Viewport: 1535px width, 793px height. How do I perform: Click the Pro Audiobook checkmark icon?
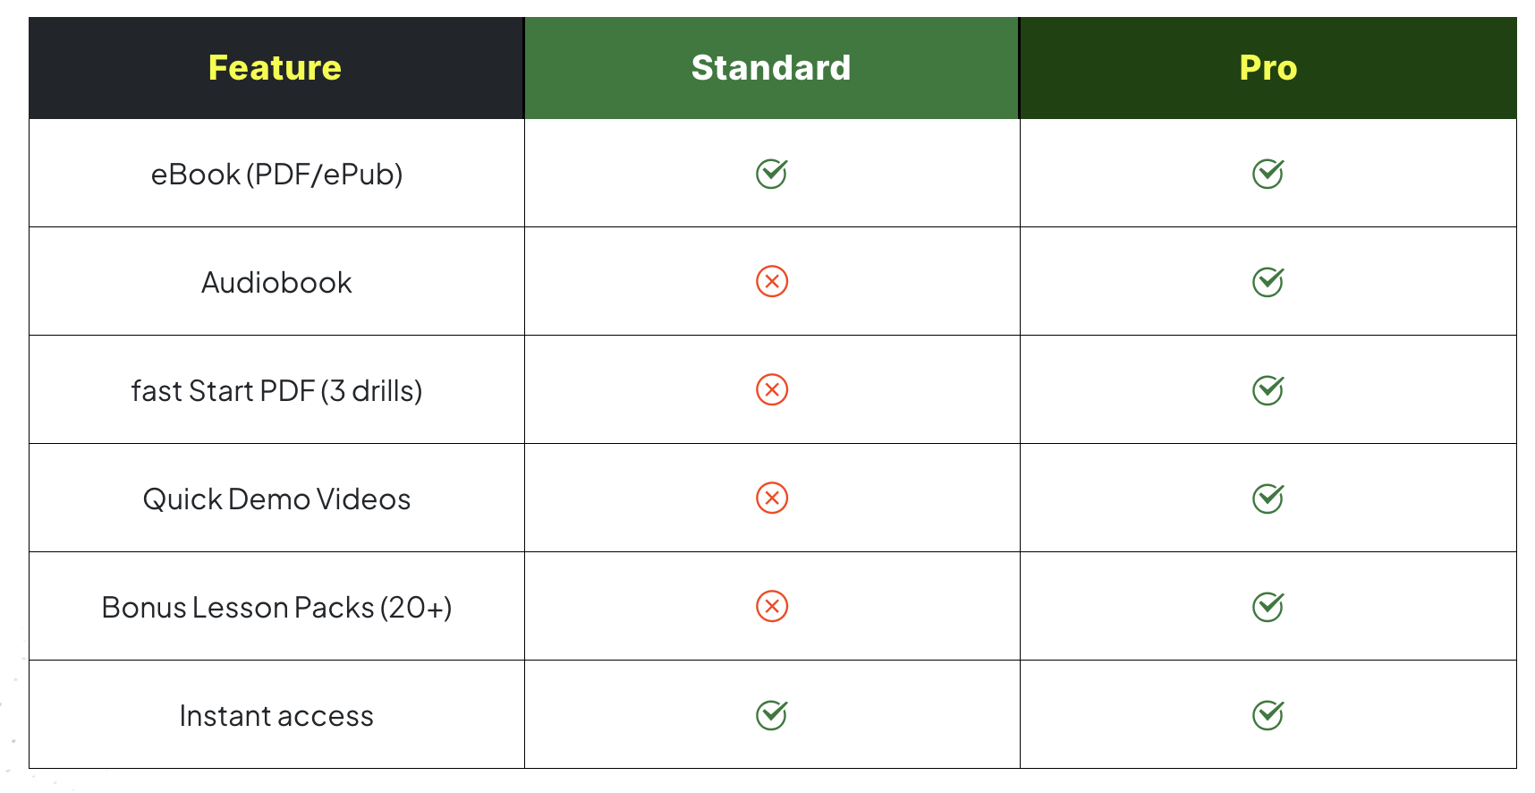point(1268,282)
